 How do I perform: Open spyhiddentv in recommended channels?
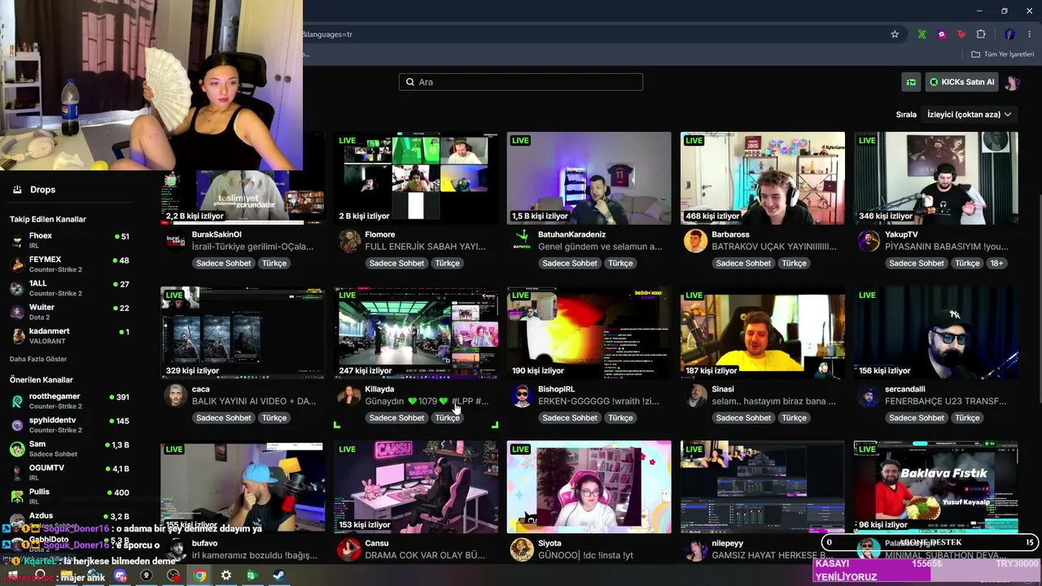(x=70, y=425)
